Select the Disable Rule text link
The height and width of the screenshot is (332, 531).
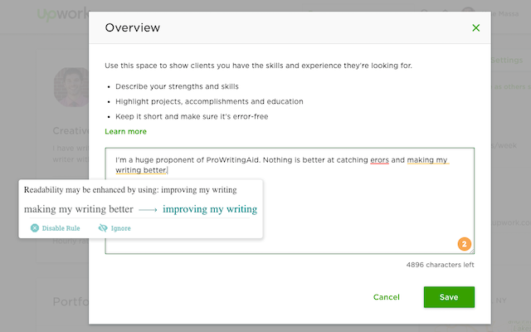61,228
